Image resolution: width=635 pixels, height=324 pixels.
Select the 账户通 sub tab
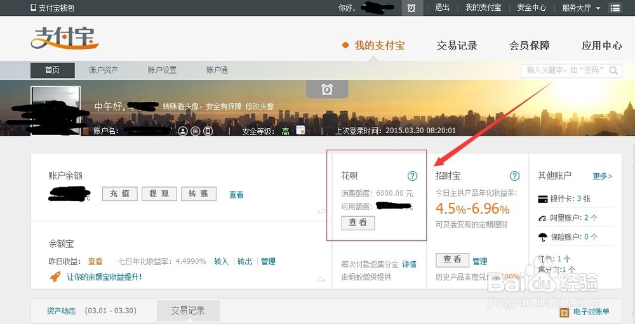pos(217,70)
